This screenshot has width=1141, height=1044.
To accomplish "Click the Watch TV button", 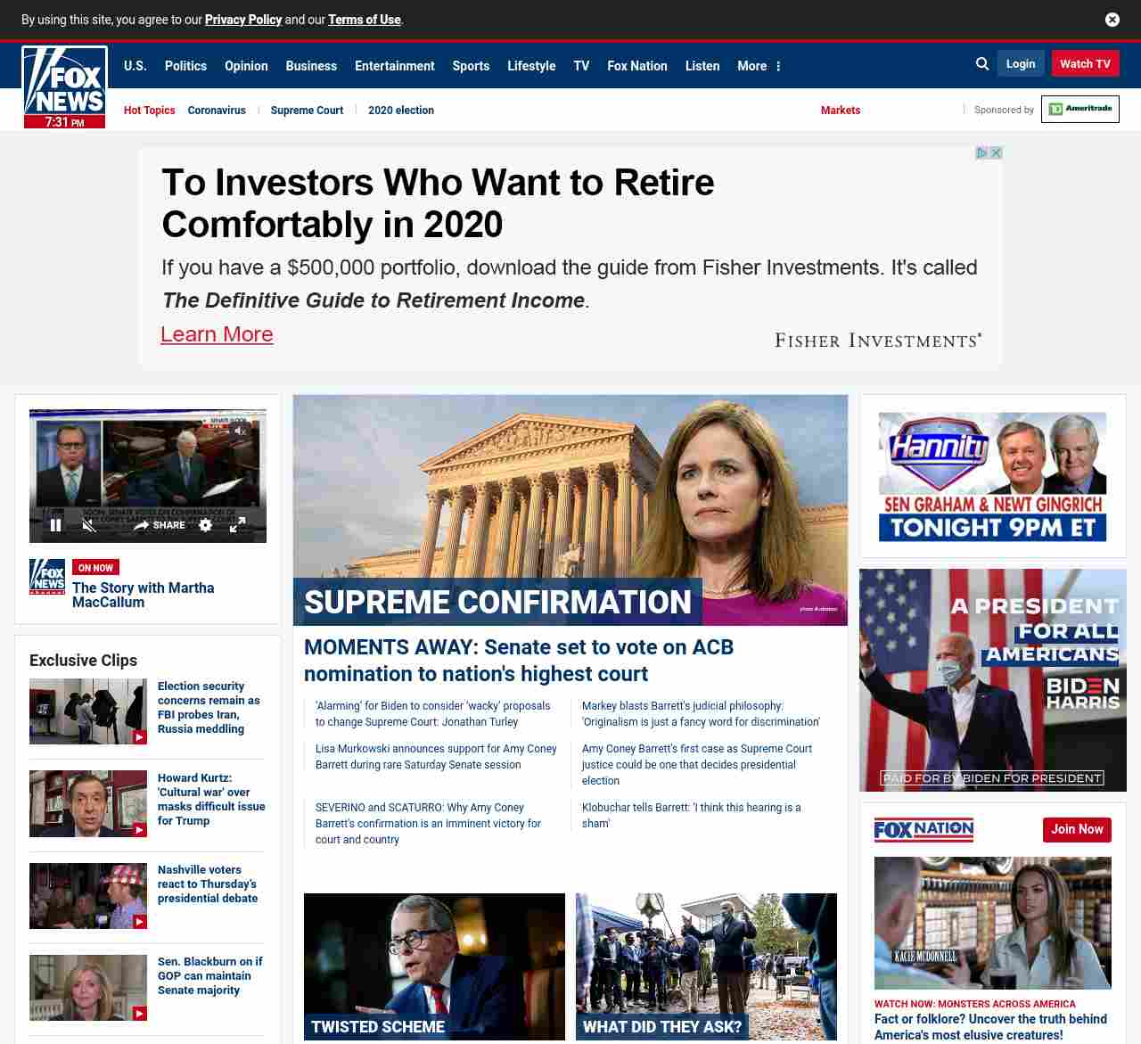I will click(1085, 63).
